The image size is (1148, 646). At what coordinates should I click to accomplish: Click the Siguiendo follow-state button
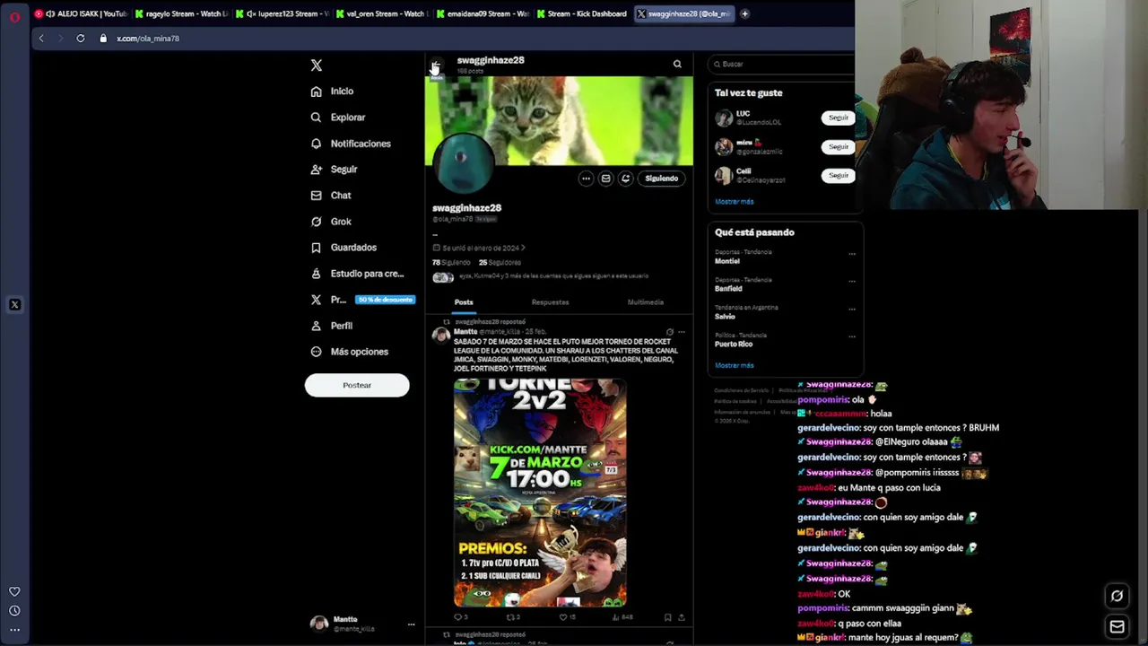pyautogui.click(x=662, y=179)
